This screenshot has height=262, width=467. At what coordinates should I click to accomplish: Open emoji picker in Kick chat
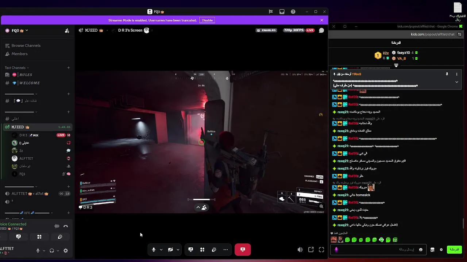[421, 250]
